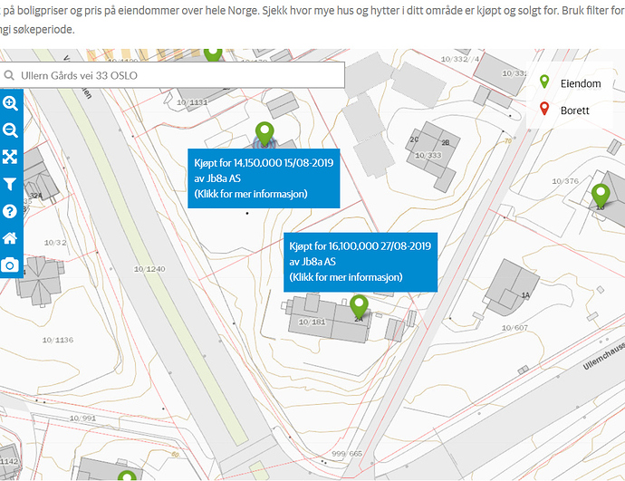
Task: Select the green pin near parcel 10/376
Action: click(601, 196)
